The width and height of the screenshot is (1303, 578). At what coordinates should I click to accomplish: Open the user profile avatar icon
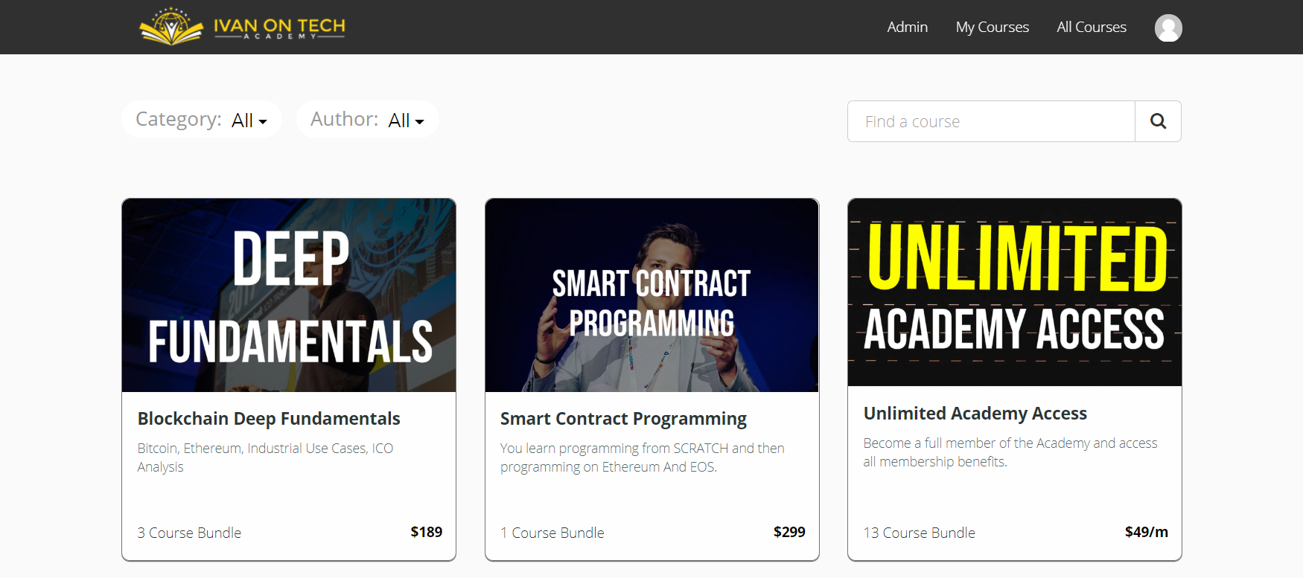(x=1168, y=28)
